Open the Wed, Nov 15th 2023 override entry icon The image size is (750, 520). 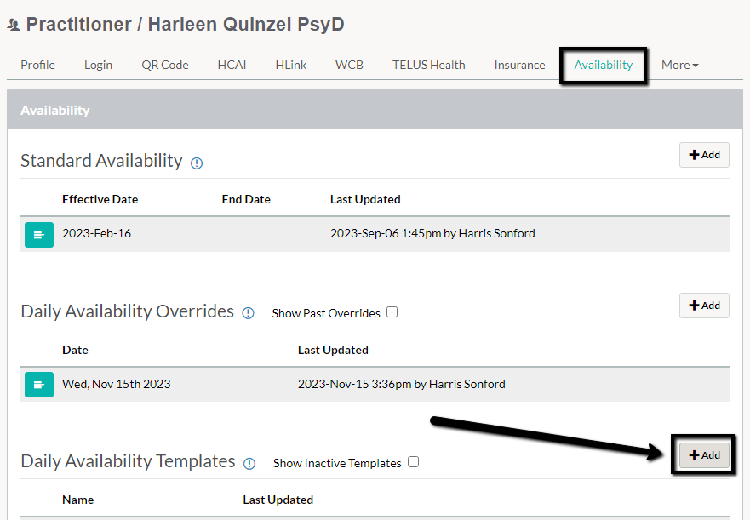(x=39, y=385)
